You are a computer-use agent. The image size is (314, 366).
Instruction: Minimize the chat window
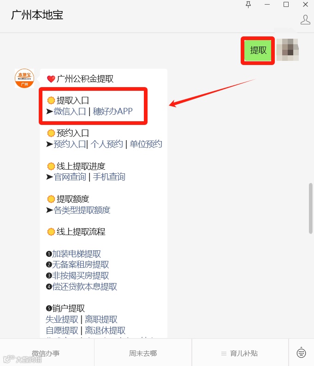(x=267, y=5)
